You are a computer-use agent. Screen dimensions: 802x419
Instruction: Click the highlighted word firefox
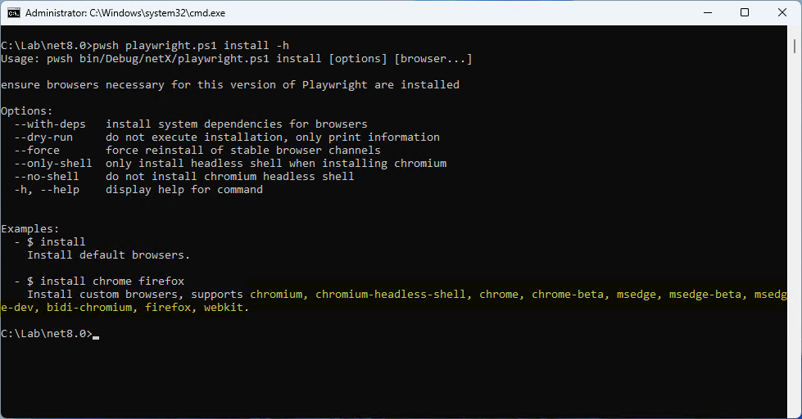click(x=168, y=308)
